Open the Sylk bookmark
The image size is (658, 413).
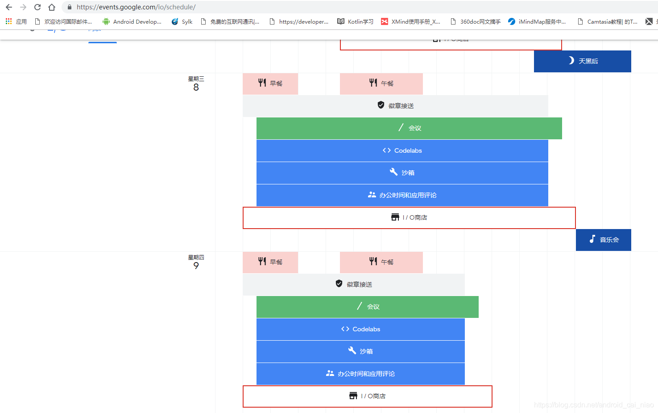(x=182, y=21)
